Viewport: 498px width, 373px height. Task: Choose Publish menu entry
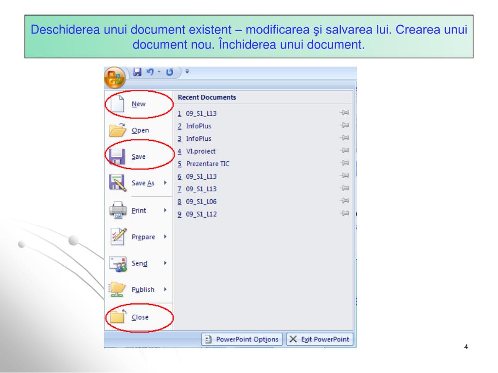(x=143, y=289)
